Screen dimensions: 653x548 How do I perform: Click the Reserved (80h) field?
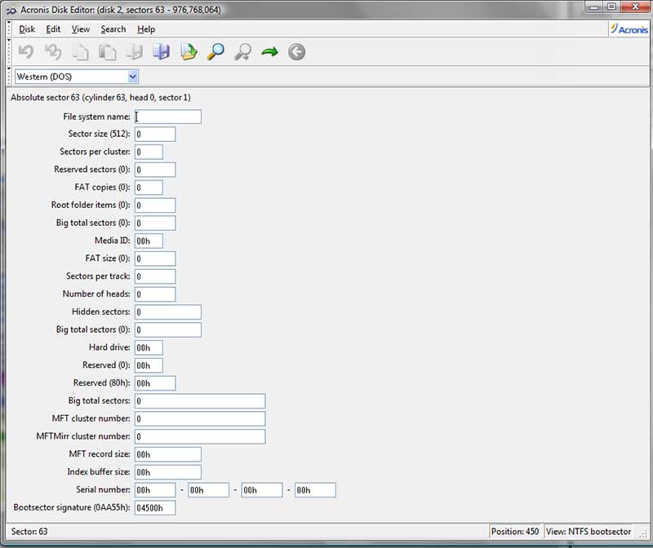[x=155, y=383]
